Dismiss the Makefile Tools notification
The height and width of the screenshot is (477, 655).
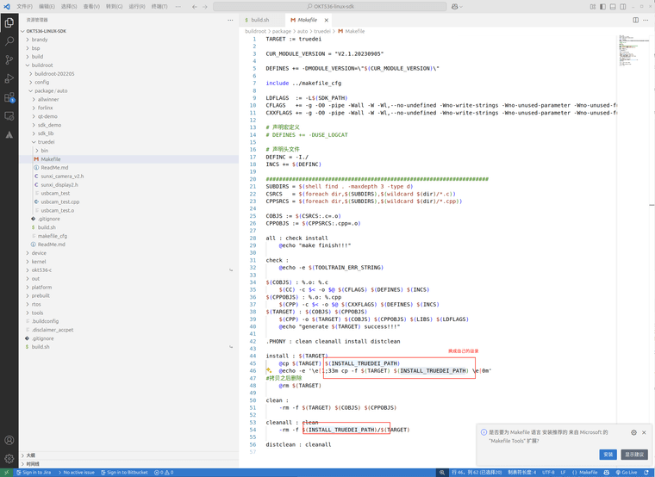tap(644, 432)
